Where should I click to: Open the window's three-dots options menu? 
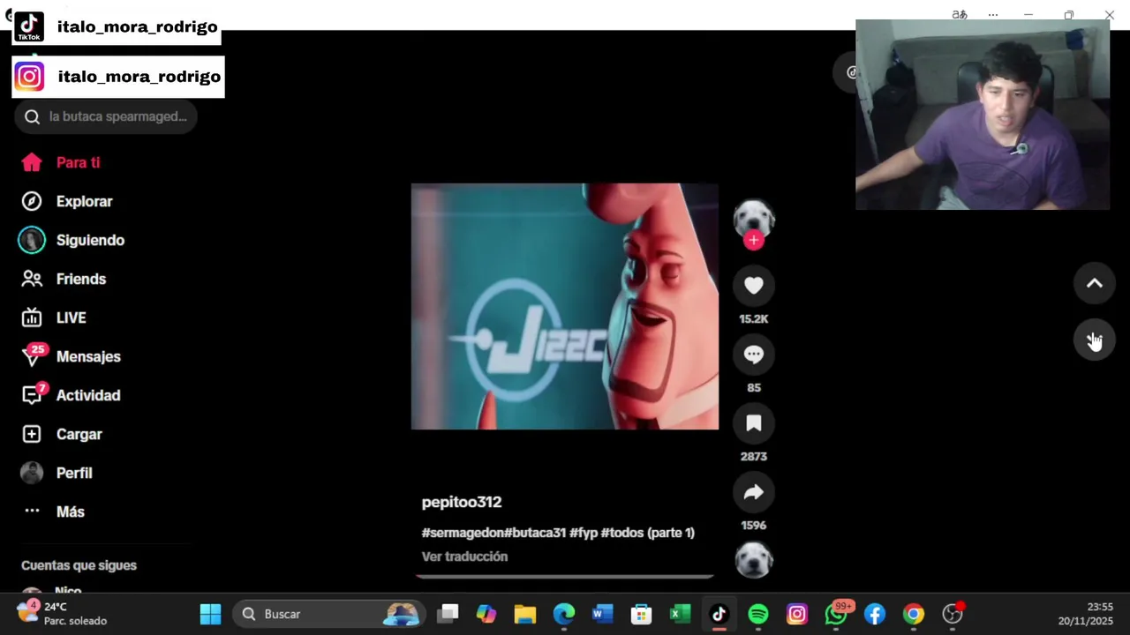click(993, 15)
